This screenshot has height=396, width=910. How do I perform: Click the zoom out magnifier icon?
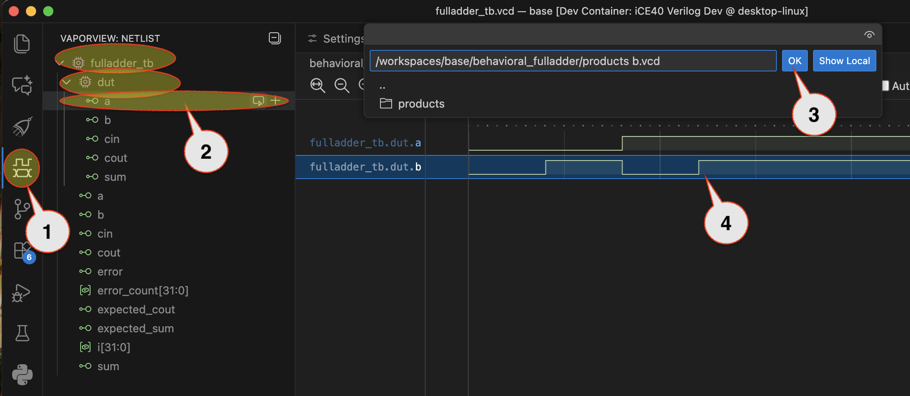point(342,85)
